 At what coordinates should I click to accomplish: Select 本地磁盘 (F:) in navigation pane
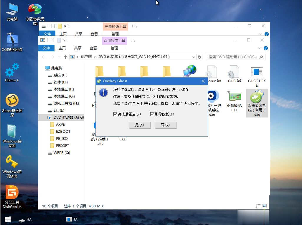(64, 89)
